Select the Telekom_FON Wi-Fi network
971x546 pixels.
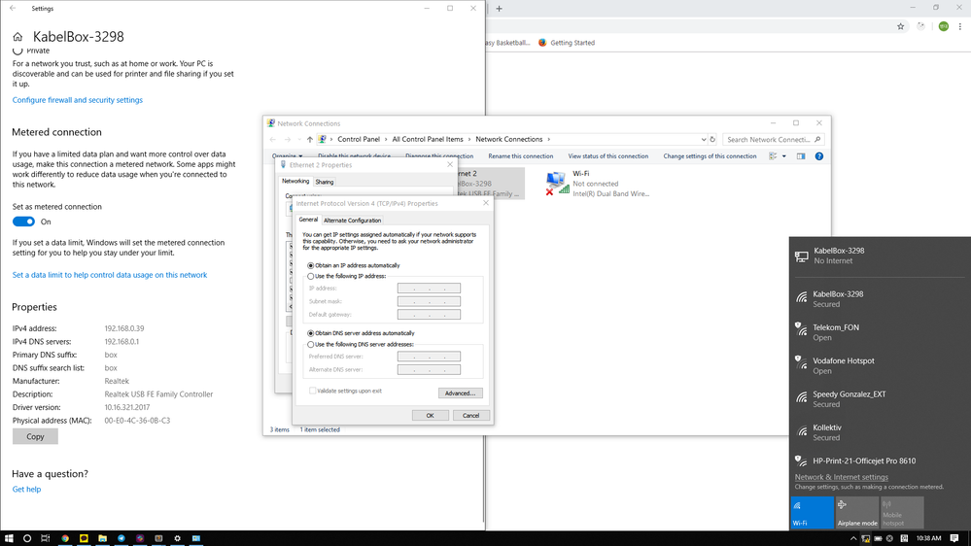click(880, 332)
